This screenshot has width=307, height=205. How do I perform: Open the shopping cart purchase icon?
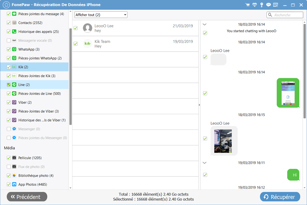[247, 5]
